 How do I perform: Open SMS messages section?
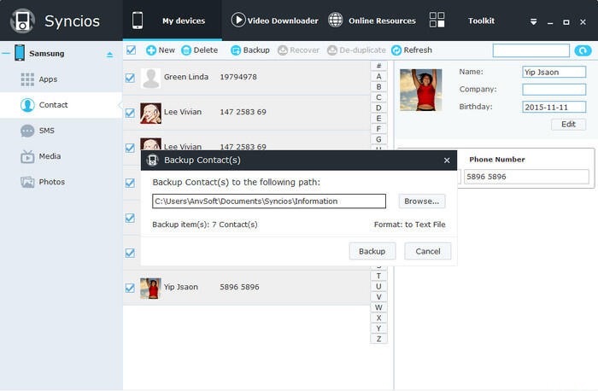[x=48, y=131]
